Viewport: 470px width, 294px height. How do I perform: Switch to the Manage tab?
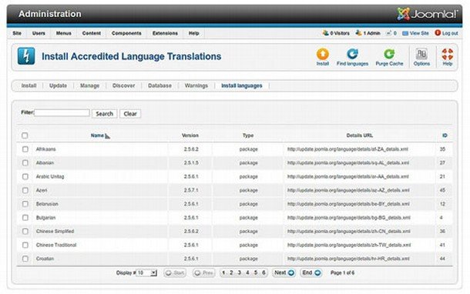pos(89,86)
